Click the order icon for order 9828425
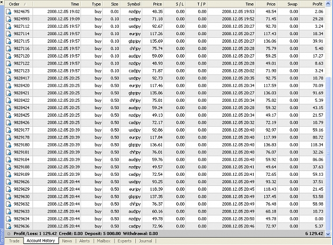Image resolution: width=333 pixels, height=245 pixels. pos(9,115)
